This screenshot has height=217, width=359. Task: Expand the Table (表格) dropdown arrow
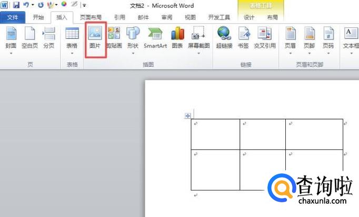(72, 54)
